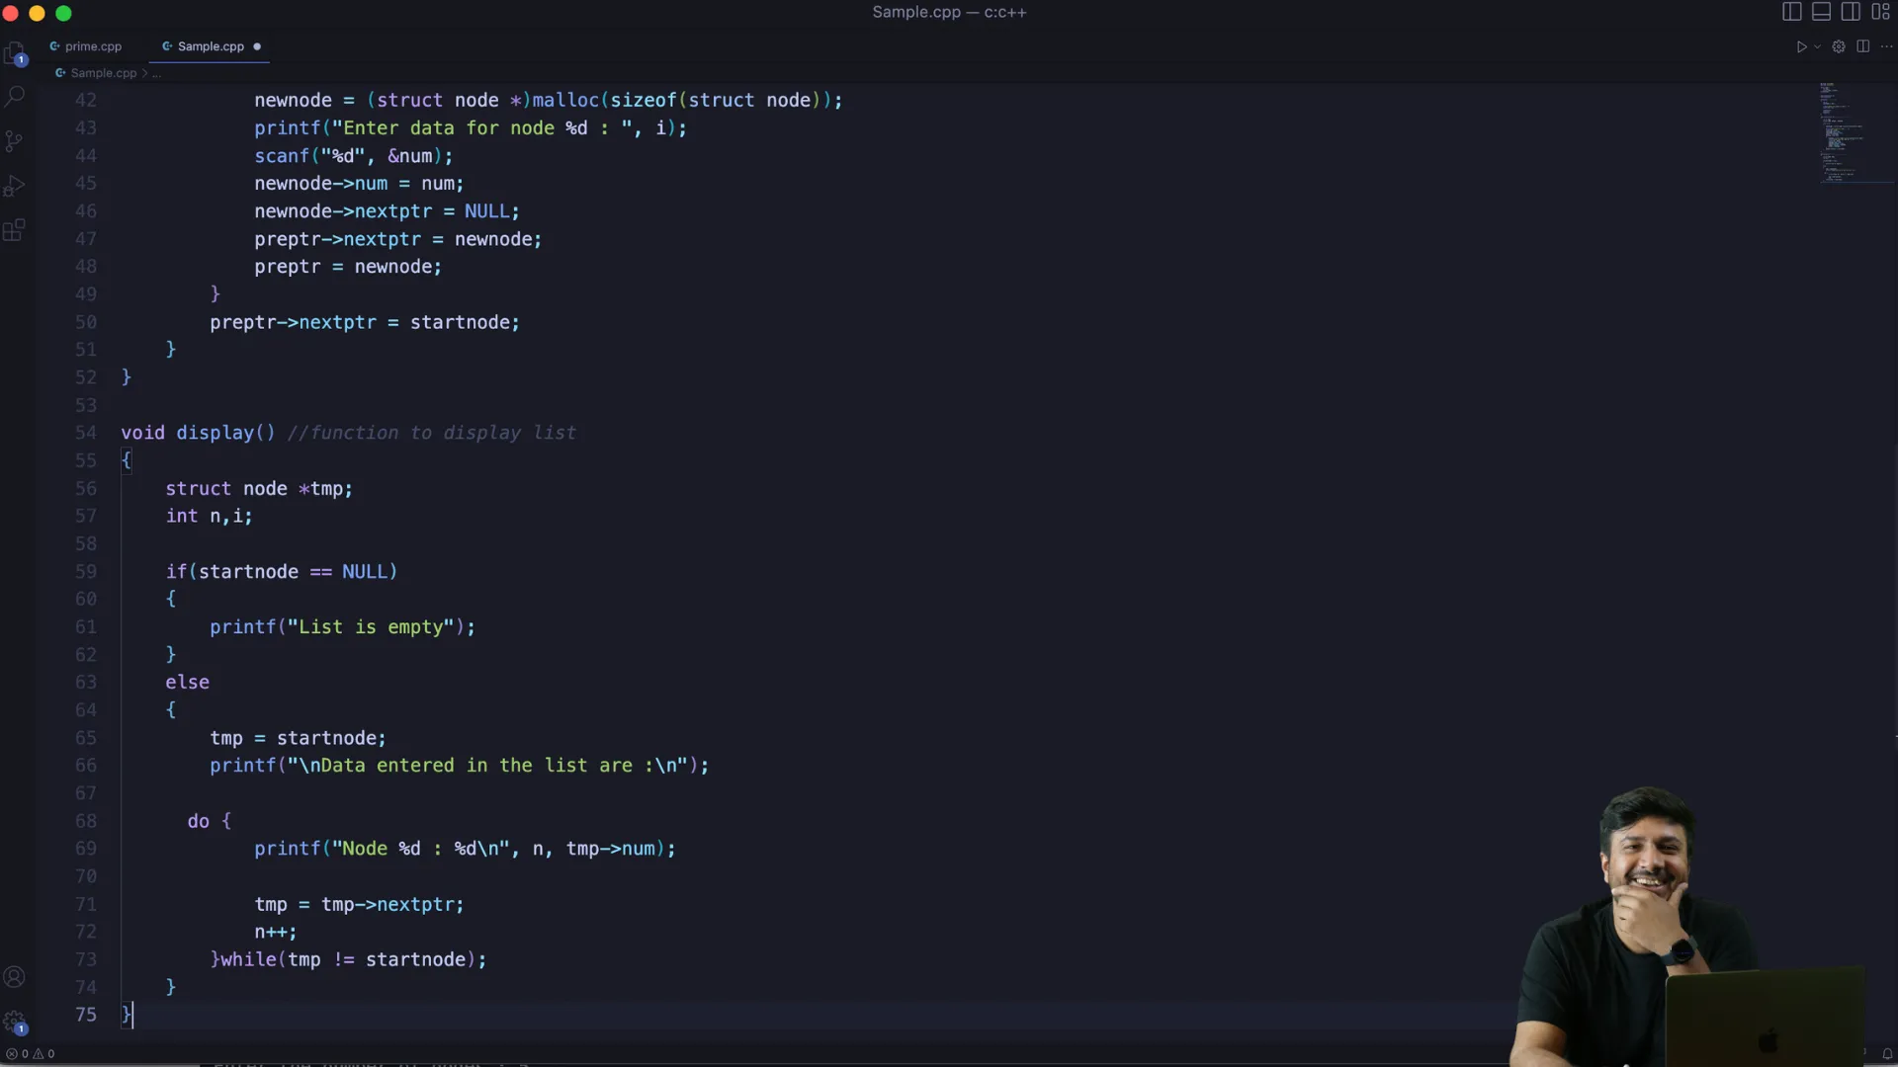This screenshot has height=1067, width=1898.
Task: Toggle the secondary side bar visibility
Action: point(1851,12)
